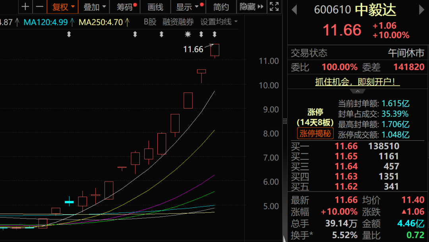Switch to 简约 simplified view
429x242 pixels.
pos(221,7)
